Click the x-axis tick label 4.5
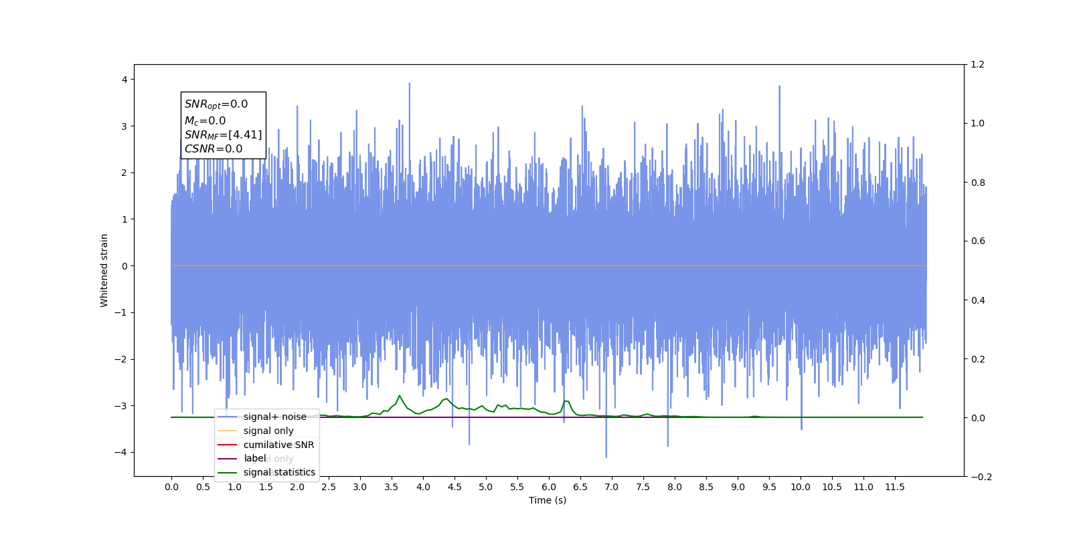Screen dimensions: 1071x535 click(x=455, y=487)
